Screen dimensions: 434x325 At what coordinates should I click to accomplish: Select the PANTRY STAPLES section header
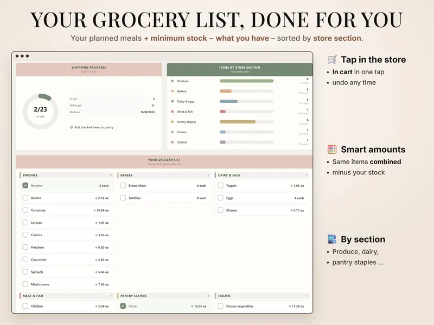point(164,296)
